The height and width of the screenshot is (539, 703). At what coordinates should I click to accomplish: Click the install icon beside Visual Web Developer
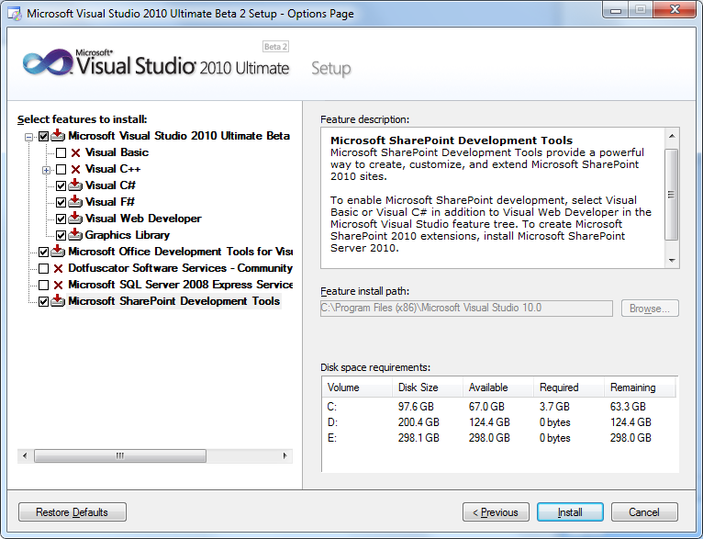pos(75,218)
